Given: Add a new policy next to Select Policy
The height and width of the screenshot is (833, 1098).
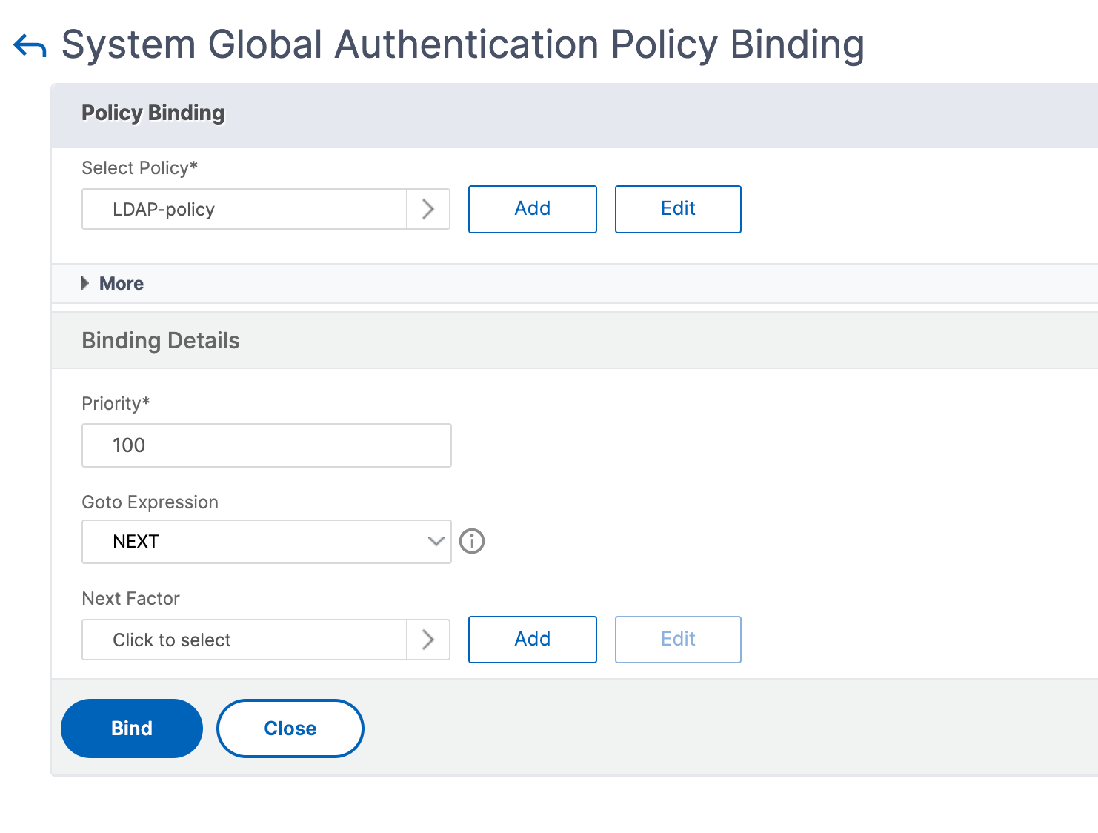Looking at the screenshot, I should point(533,209).
